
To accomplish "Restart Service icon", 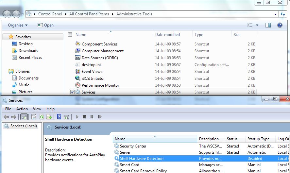I will tap(99, 117).
